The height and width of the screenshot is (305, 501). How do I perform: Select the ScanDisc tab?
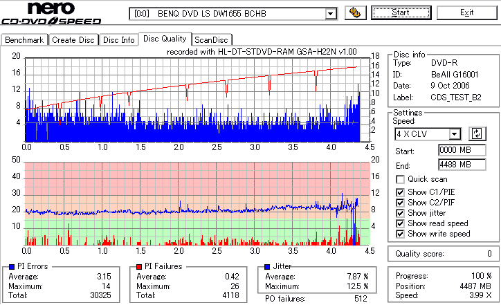211,40
